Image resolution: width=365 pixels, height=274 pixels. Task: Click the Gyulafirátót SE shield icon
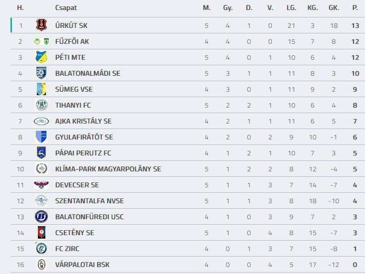click(41, 137)
